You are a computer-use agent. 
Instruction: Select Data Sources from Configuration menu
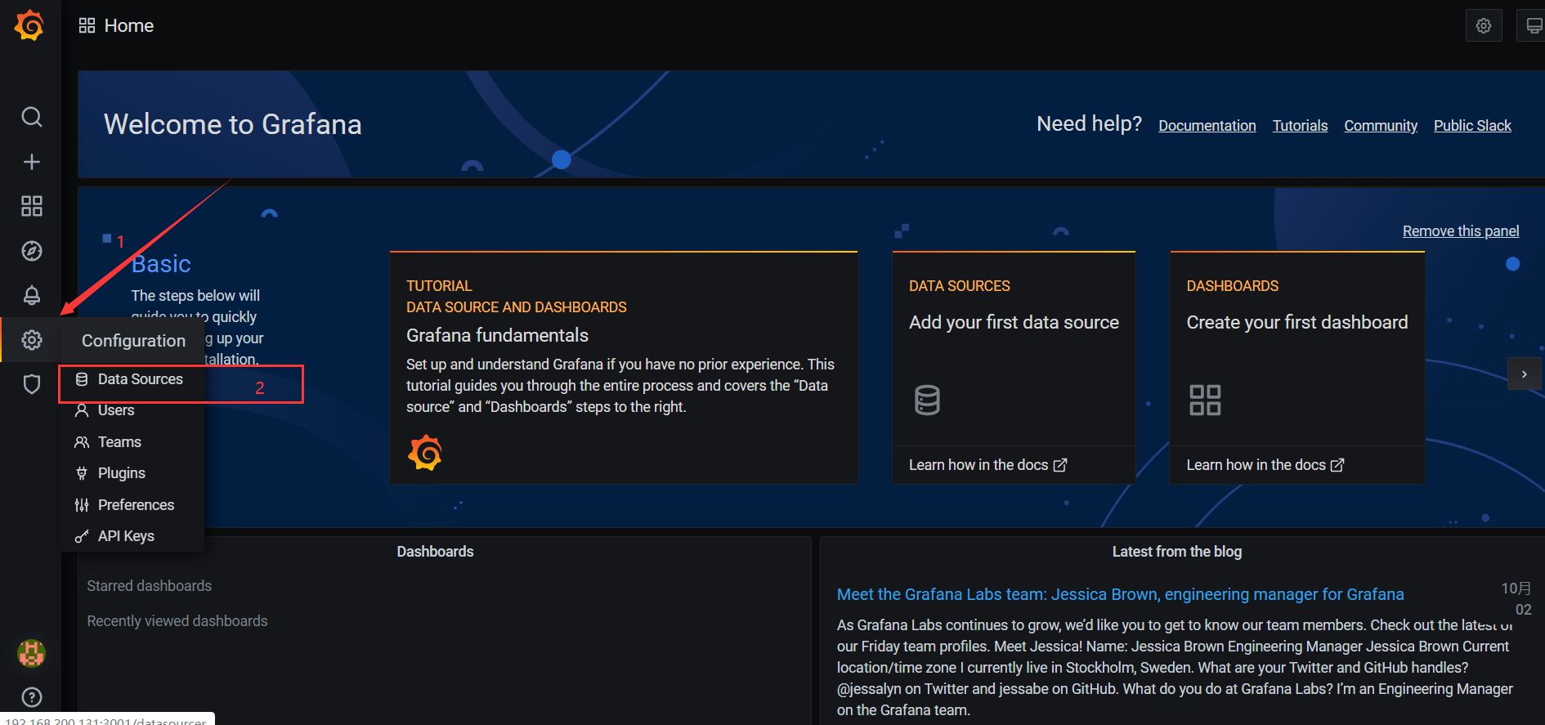coord(140,379)
